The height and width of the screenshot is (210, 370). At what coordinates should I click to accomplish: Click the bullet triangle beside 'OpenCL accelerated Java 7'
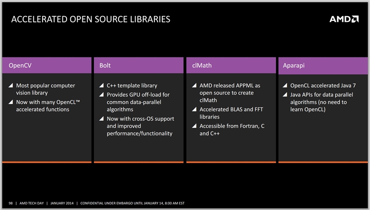tap(285, 85)
